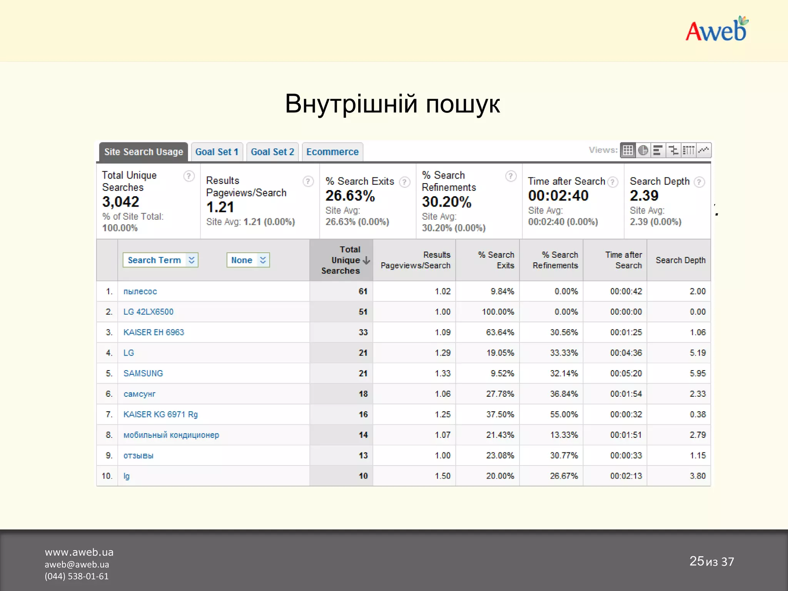Switch to term cloud pivot view icon

pyautogui.click(x=688, y=150)
